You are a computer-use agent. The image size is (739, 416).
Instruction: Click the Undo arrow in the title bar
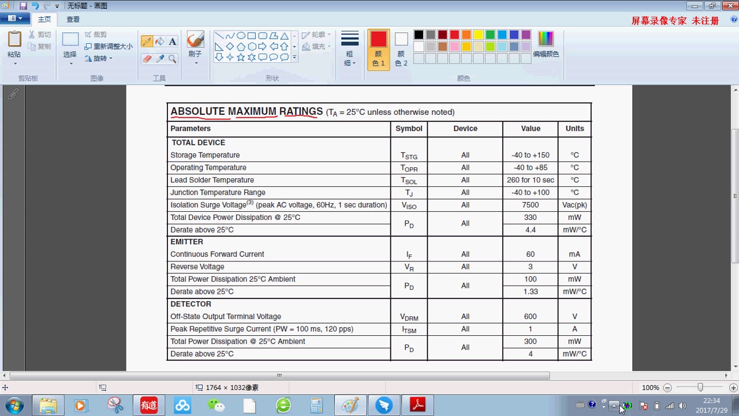click(x=35, y=6)
